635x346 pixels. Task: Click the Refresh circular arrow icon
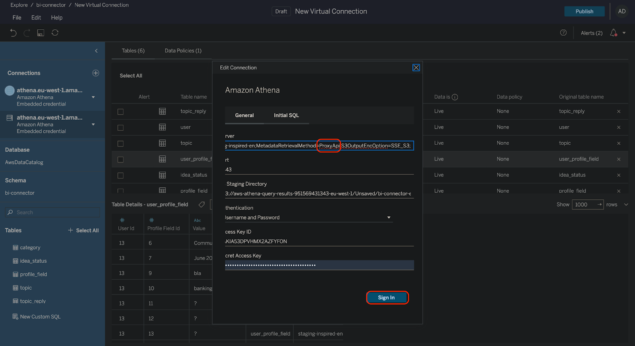[x=55, y=32]
